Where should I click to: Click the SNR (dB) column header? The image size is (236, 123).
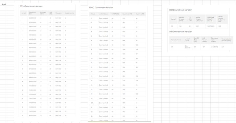[51, 13]
